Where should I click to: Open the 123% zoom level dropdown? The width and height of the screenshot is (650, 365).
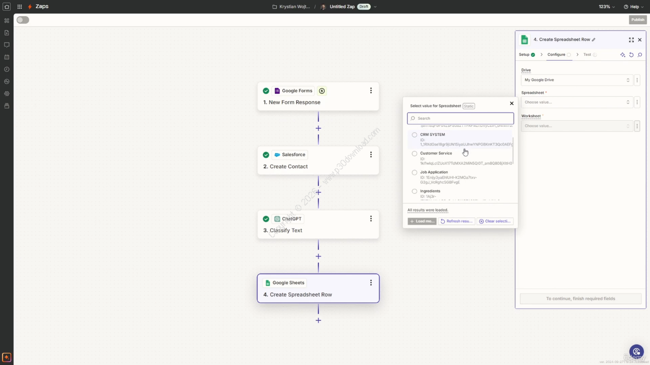[606, 7]
